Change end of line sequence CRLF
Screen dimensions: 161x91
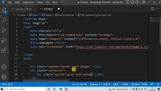point(116,84)
